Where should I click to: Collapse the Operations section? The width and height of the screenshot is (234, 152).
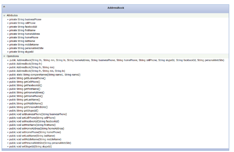point(4,56)
